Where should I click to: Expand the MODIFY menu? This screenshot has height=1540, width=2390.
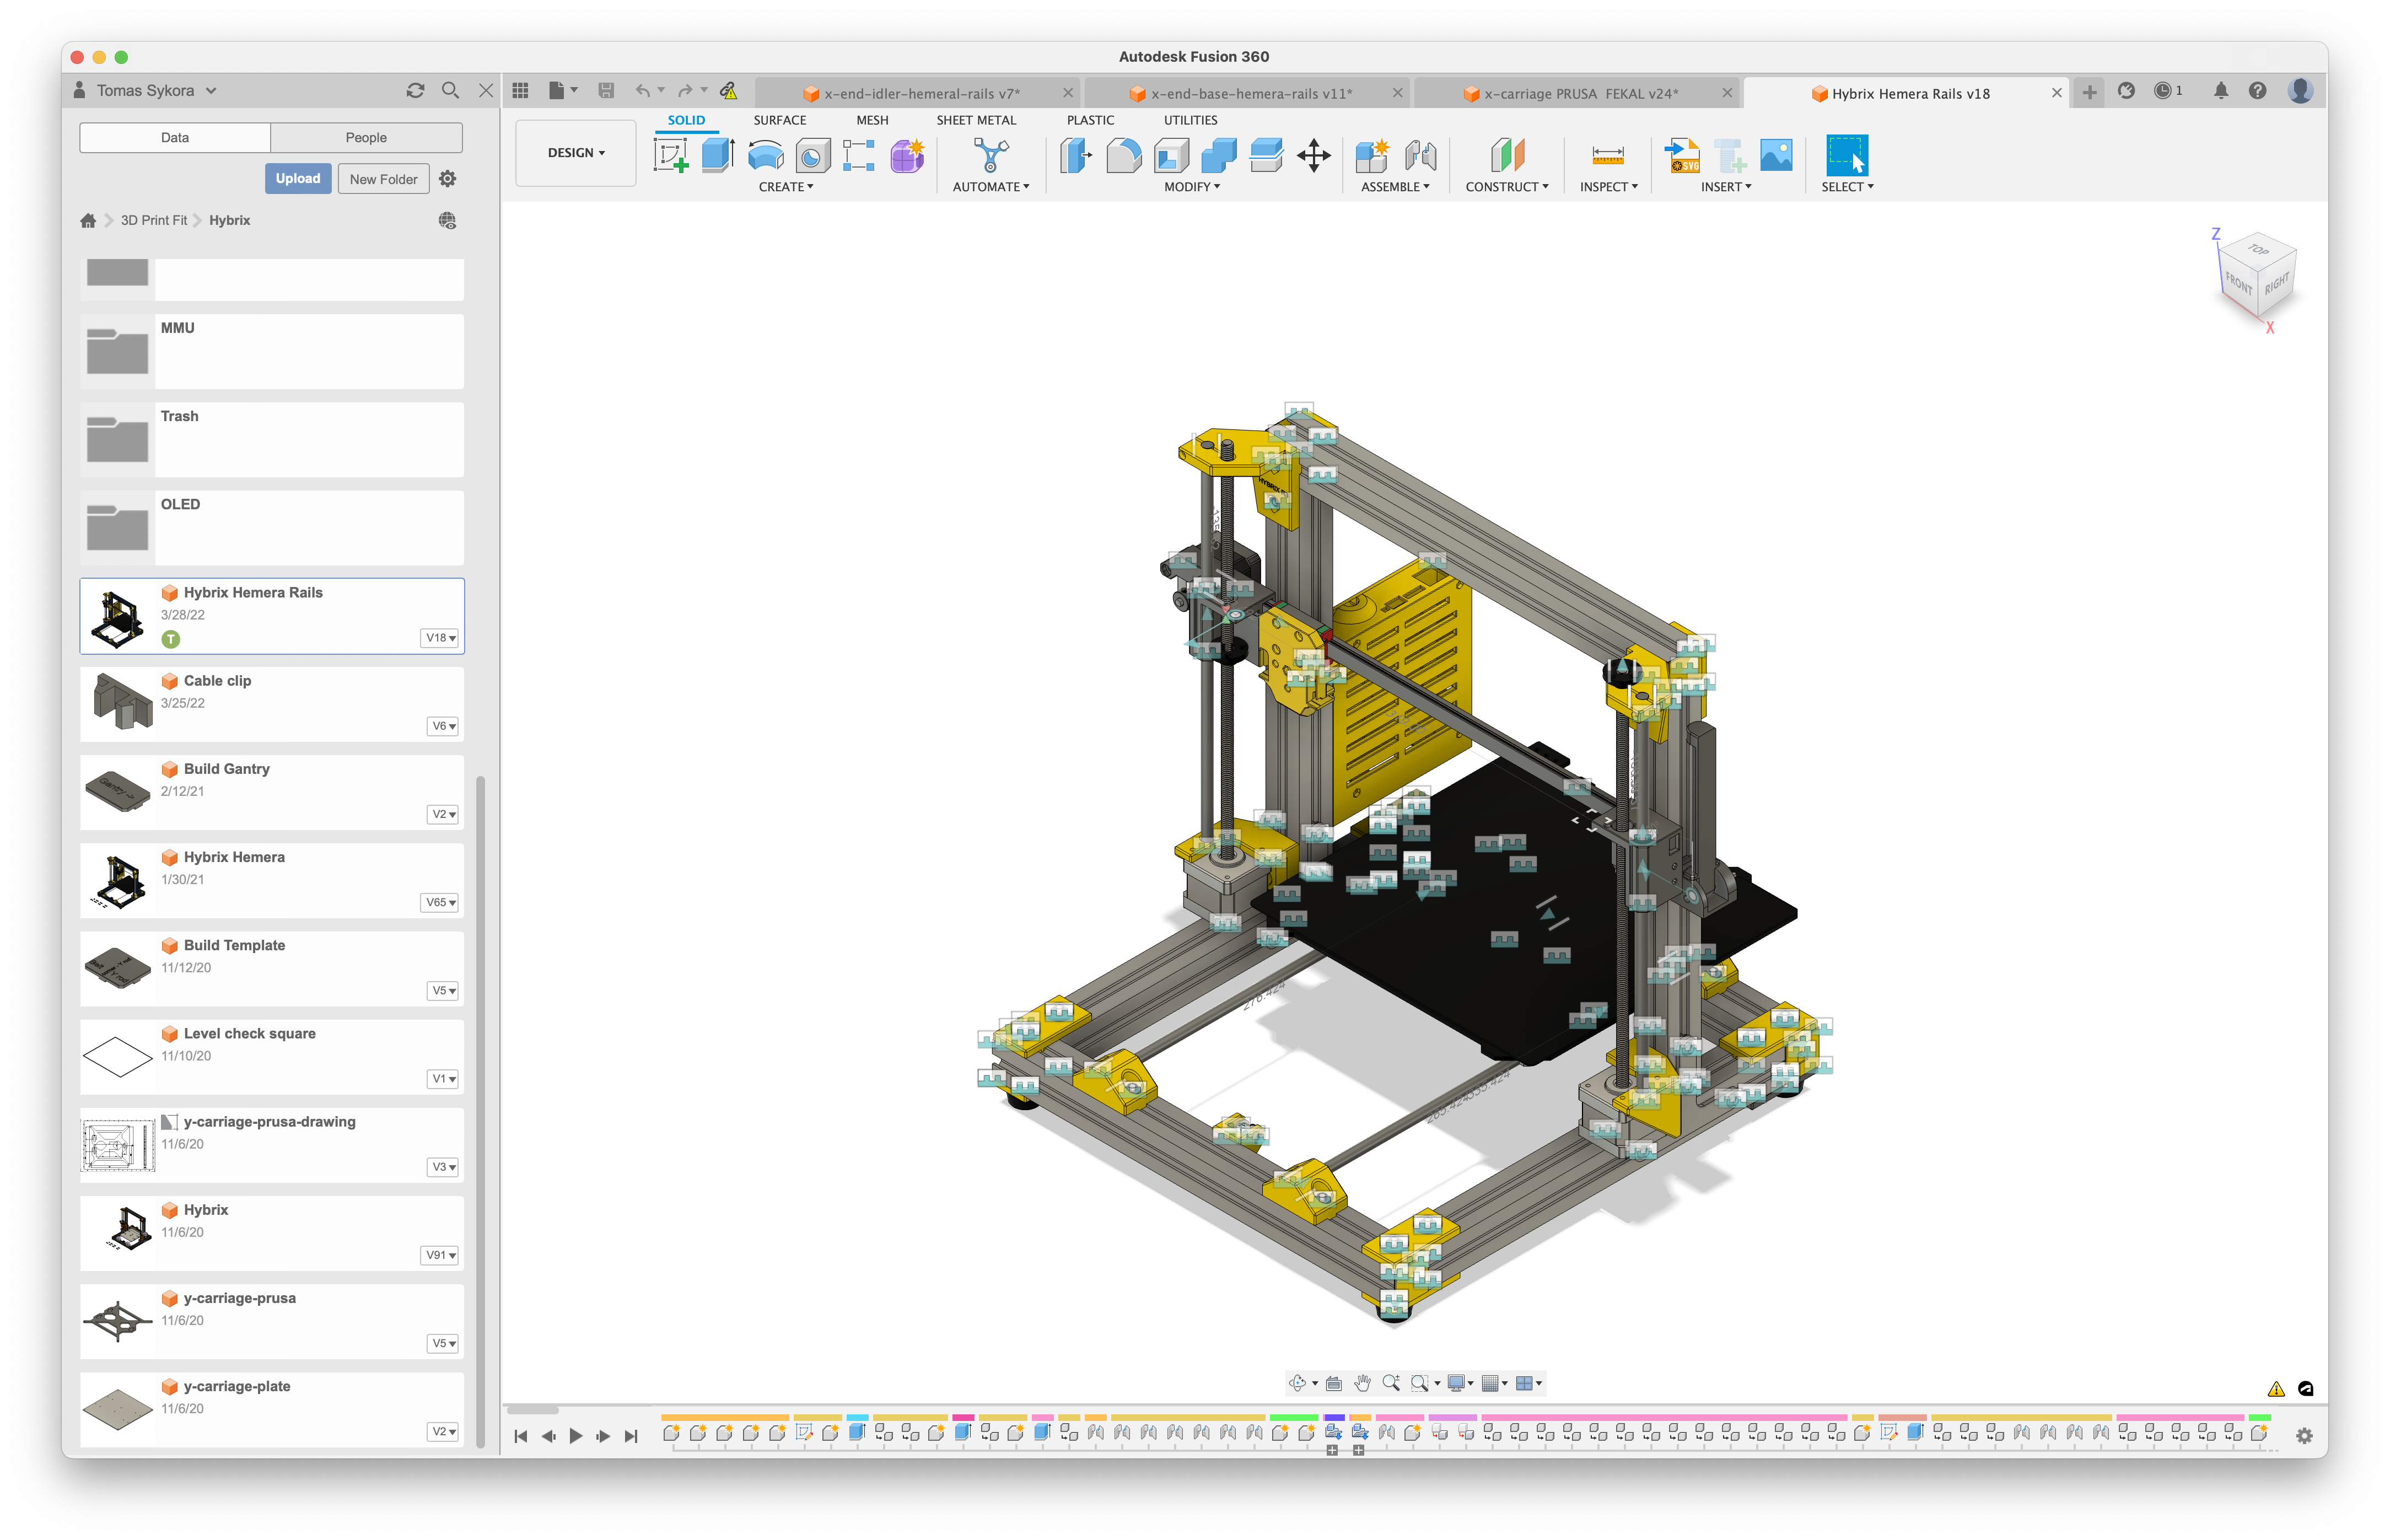pyautogui.click(x=1192, y=187)
